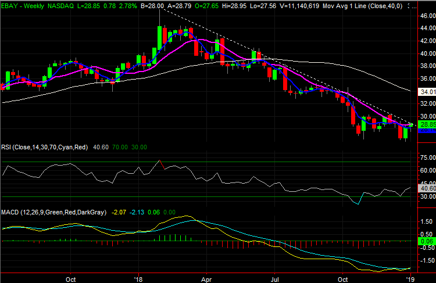Screen dimensions: 436x283
Task: Open the RSI study settings label
Action: tap(44, 148)
